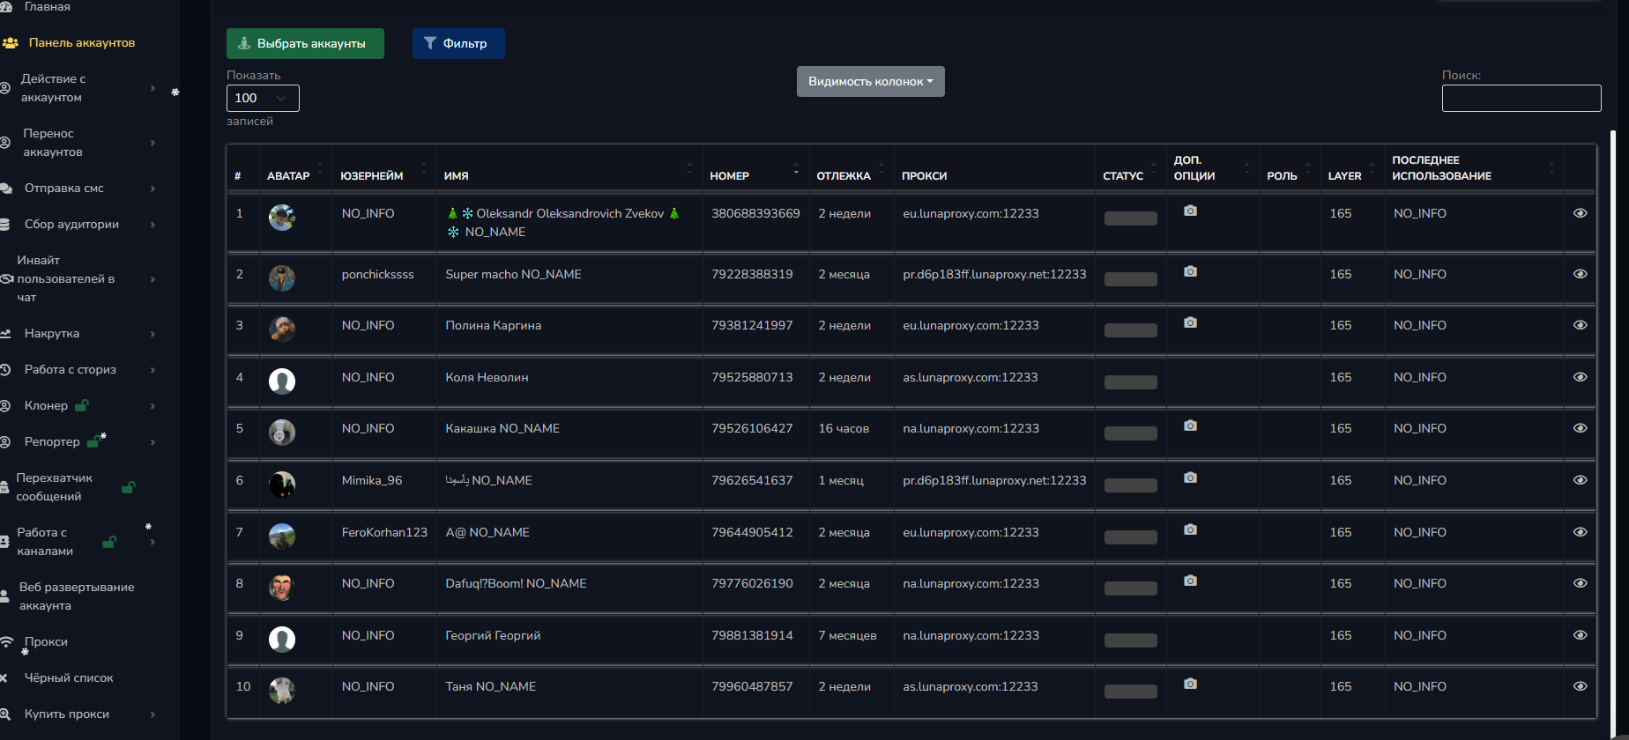Image resolution: width=1629 pixels, height=740 pixels.
Task: Click green lock icon next to Репортер
Action: click(x=94, y=441)
